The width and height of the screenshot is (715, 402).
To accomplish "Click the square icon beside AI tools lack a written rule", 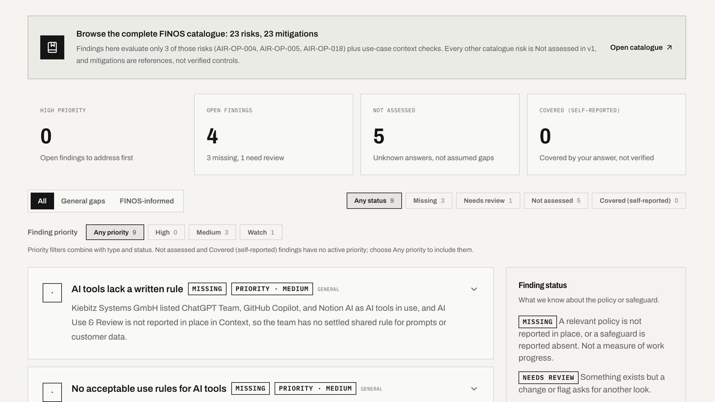I will coord(52,293).
